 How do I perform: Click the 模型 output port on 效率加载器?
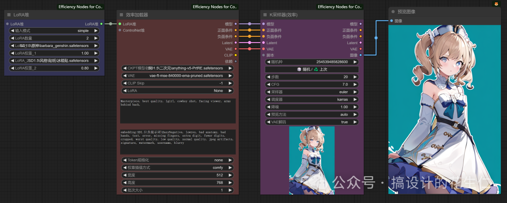coord(236,23)
